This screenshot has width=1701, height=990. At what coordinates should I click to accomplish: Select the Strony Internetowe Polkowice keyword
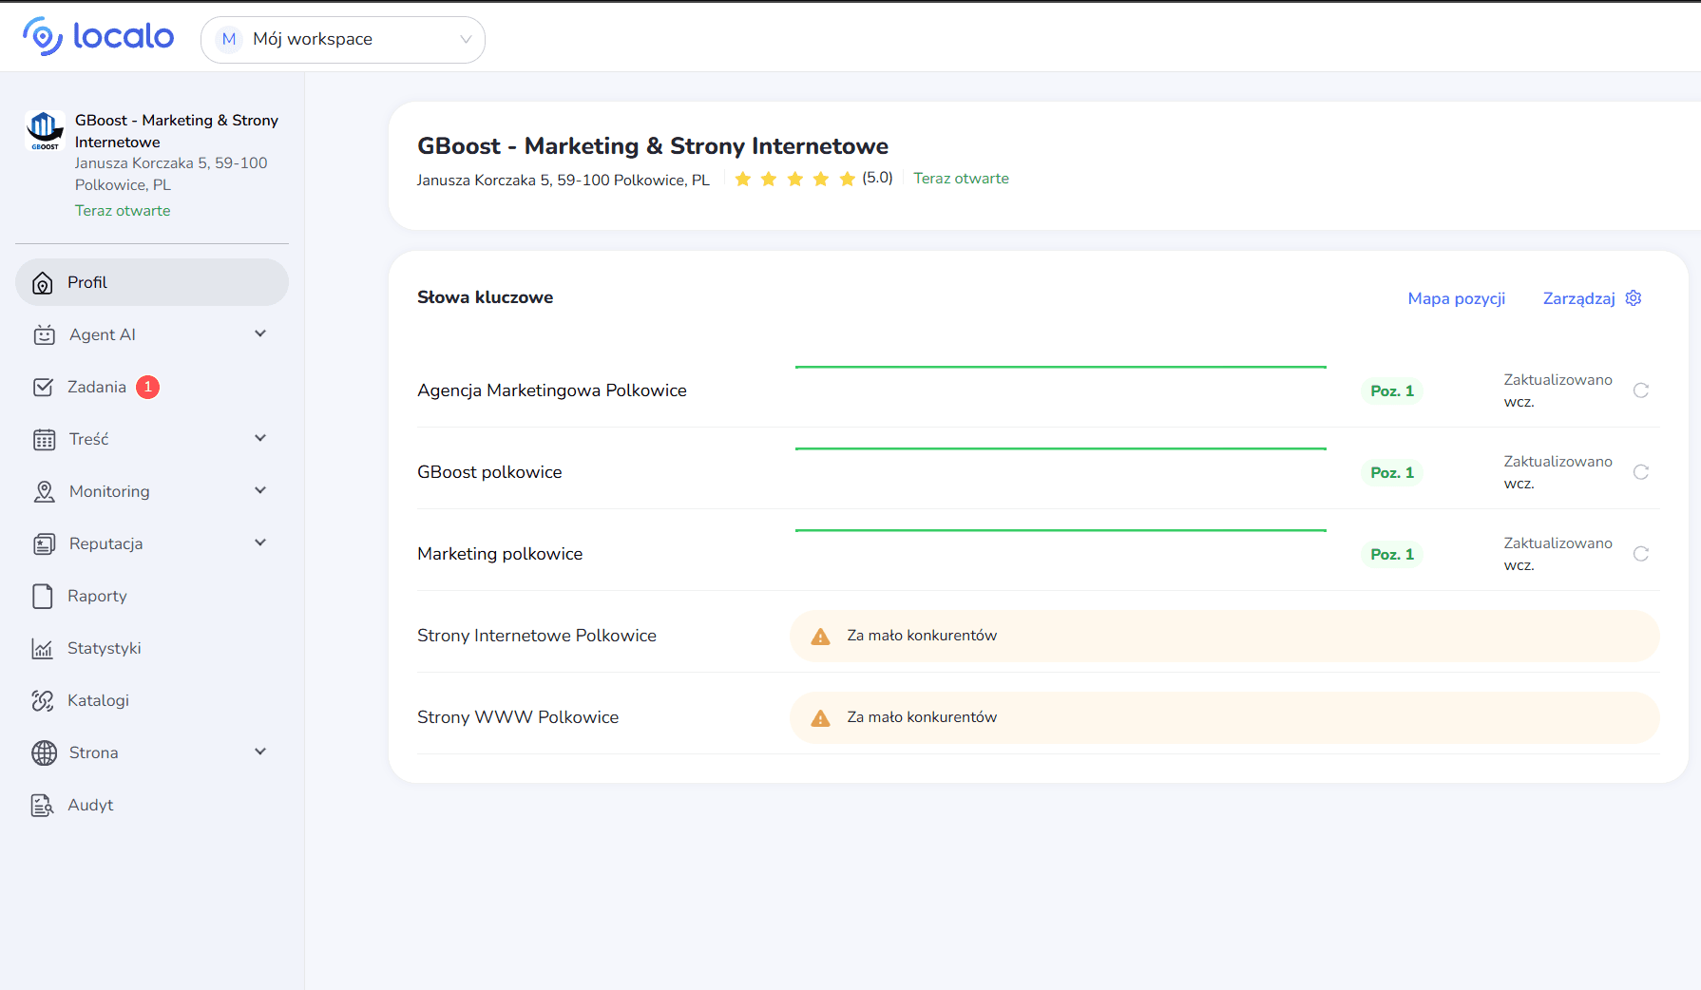click(x=537, y=636)
